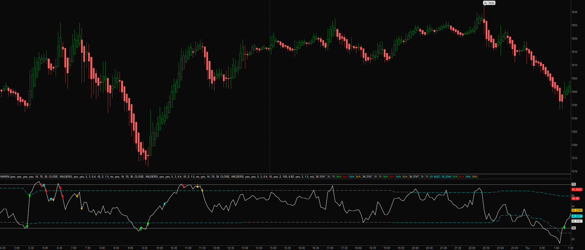Click the red 56.98 value bubble
Screen dimensions: 585x250
(575, 199)
